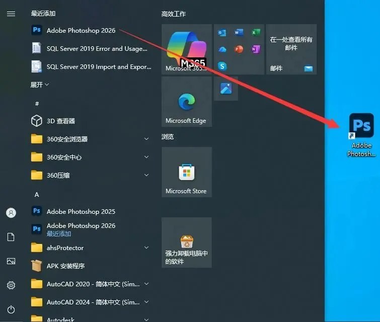Open PowerPoint from the Office tile group
The height and width of the screenshot is (322, 380).
pyautogui.click(x=239, y=49)
